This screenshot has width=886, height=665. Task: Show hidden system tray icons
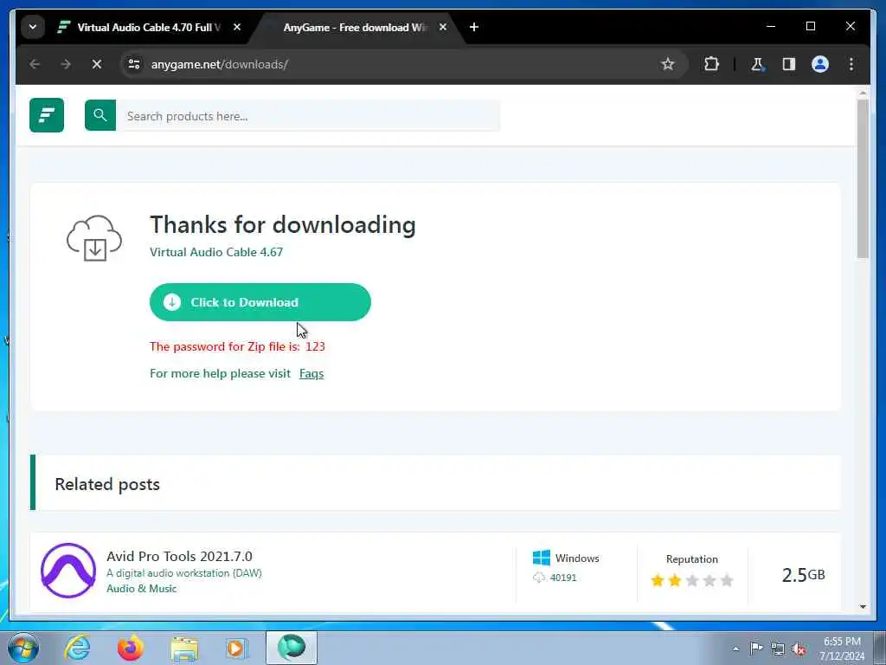tap(735, 649)
